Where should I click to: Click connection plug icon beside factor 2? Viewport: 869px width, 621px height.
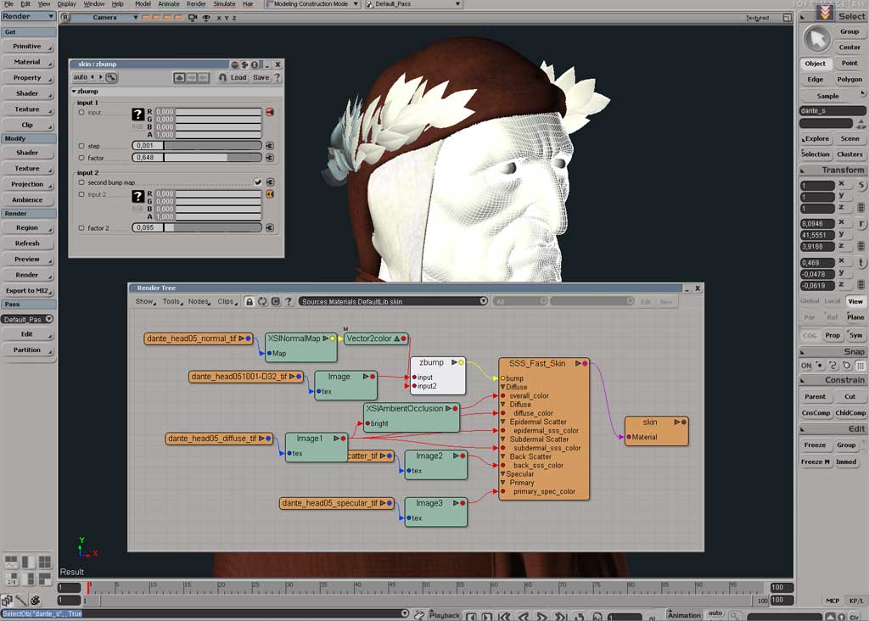[270, 227]
